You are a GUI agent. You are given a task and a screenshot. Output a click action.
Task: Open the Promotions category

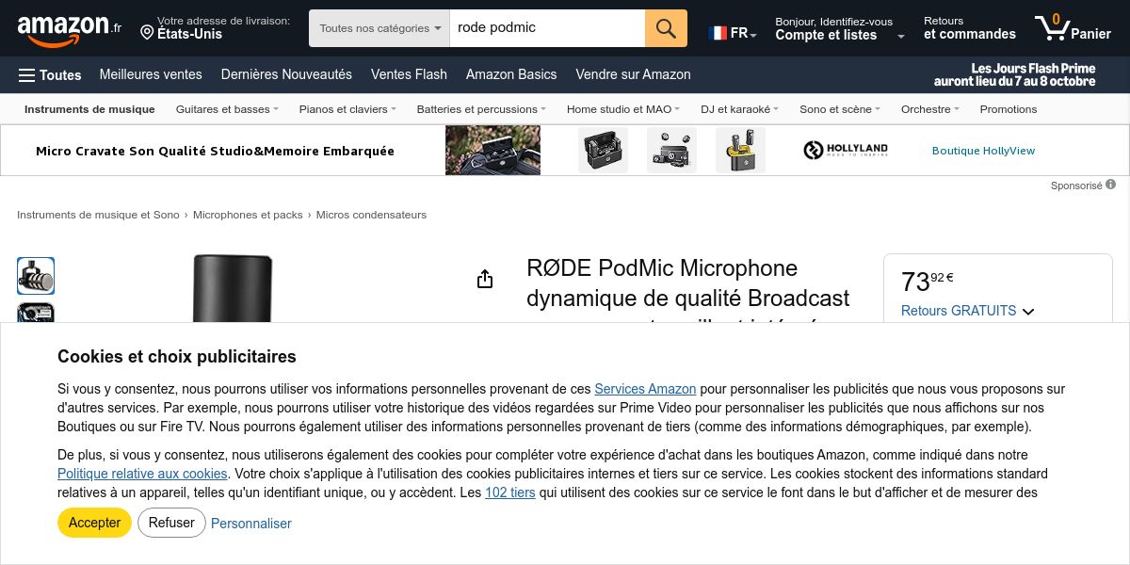[1008, 109]
